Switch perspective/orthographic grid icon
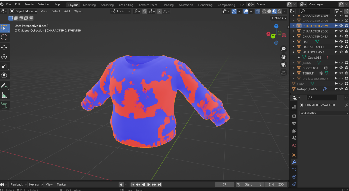Image resolution: width=349 pixels, height=191 pixels. point(284,73)
